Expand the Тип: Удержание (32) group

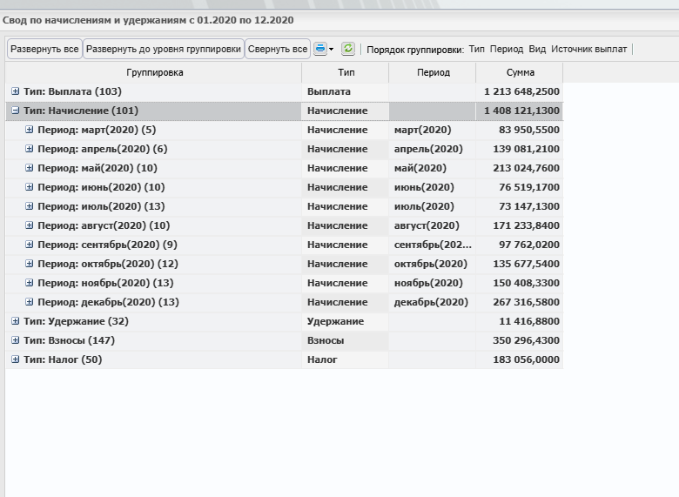[15, 321]
